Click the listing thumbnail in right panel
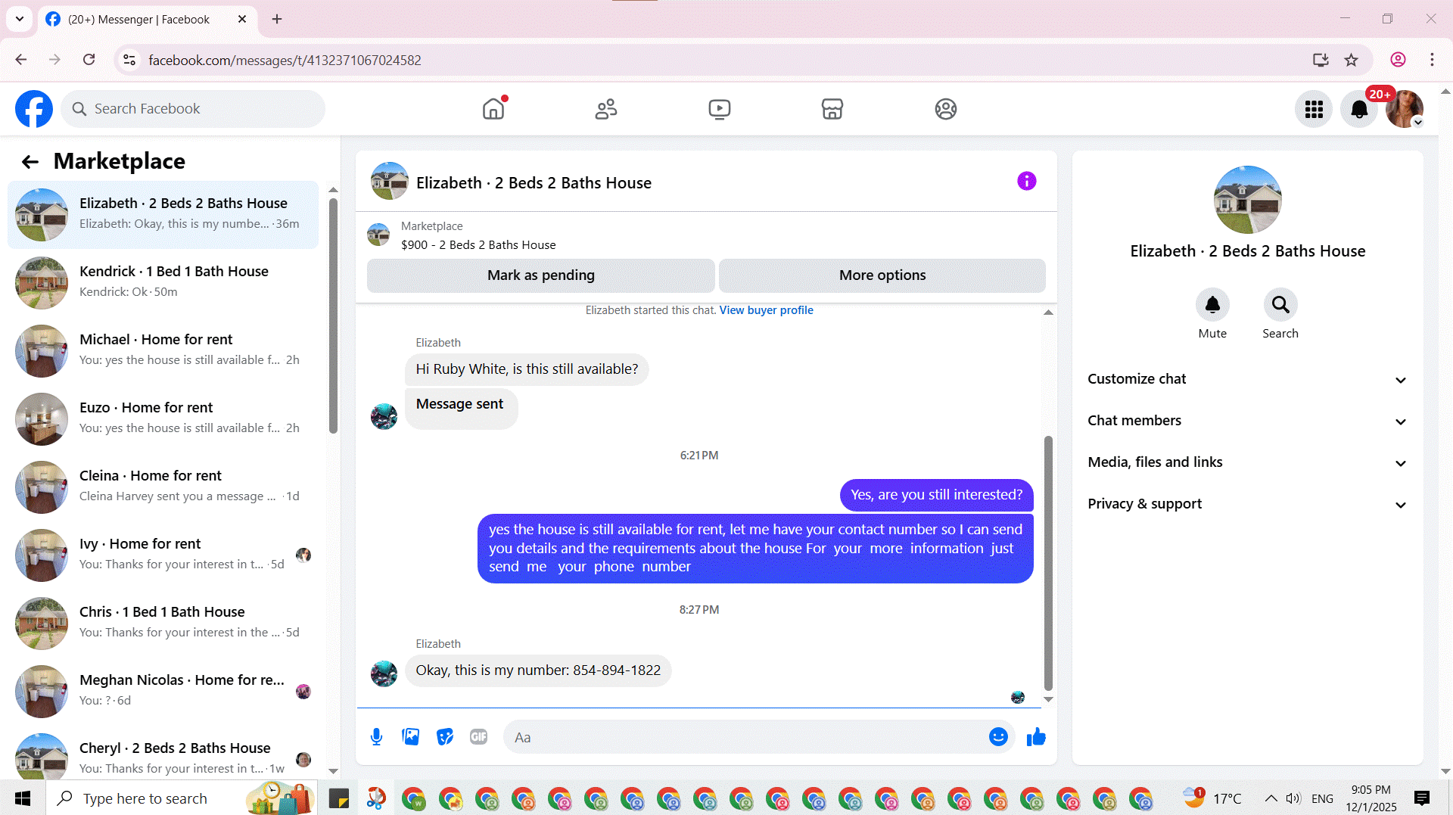Screen dimensions: 1453x815 pyautogui.click(x=1248, y=200)
